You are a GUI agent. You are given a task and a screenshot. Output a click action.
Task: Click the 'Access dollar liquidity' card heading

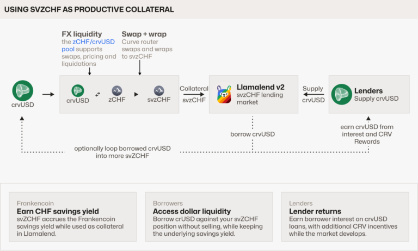192,211
